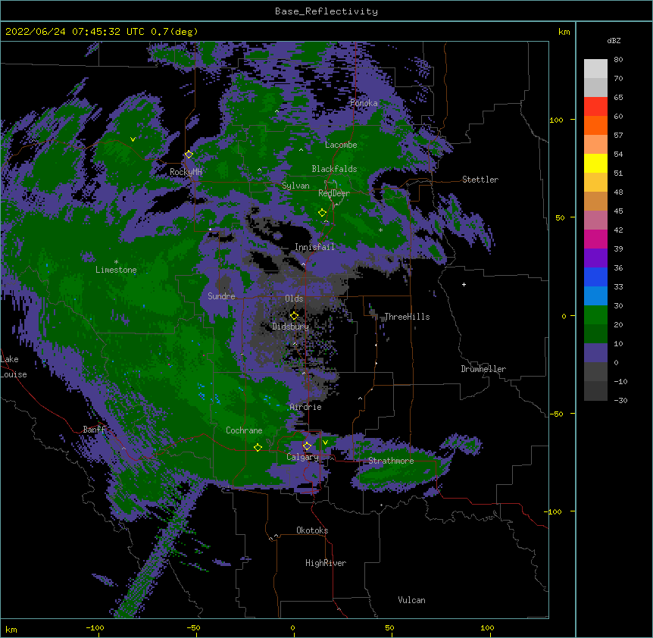Click the Cochrane city label
The width and height of the screenshot is (653, 638).
pyautogui.click(x=244, y=430)
